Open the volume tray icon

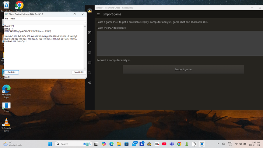[240, 144]
